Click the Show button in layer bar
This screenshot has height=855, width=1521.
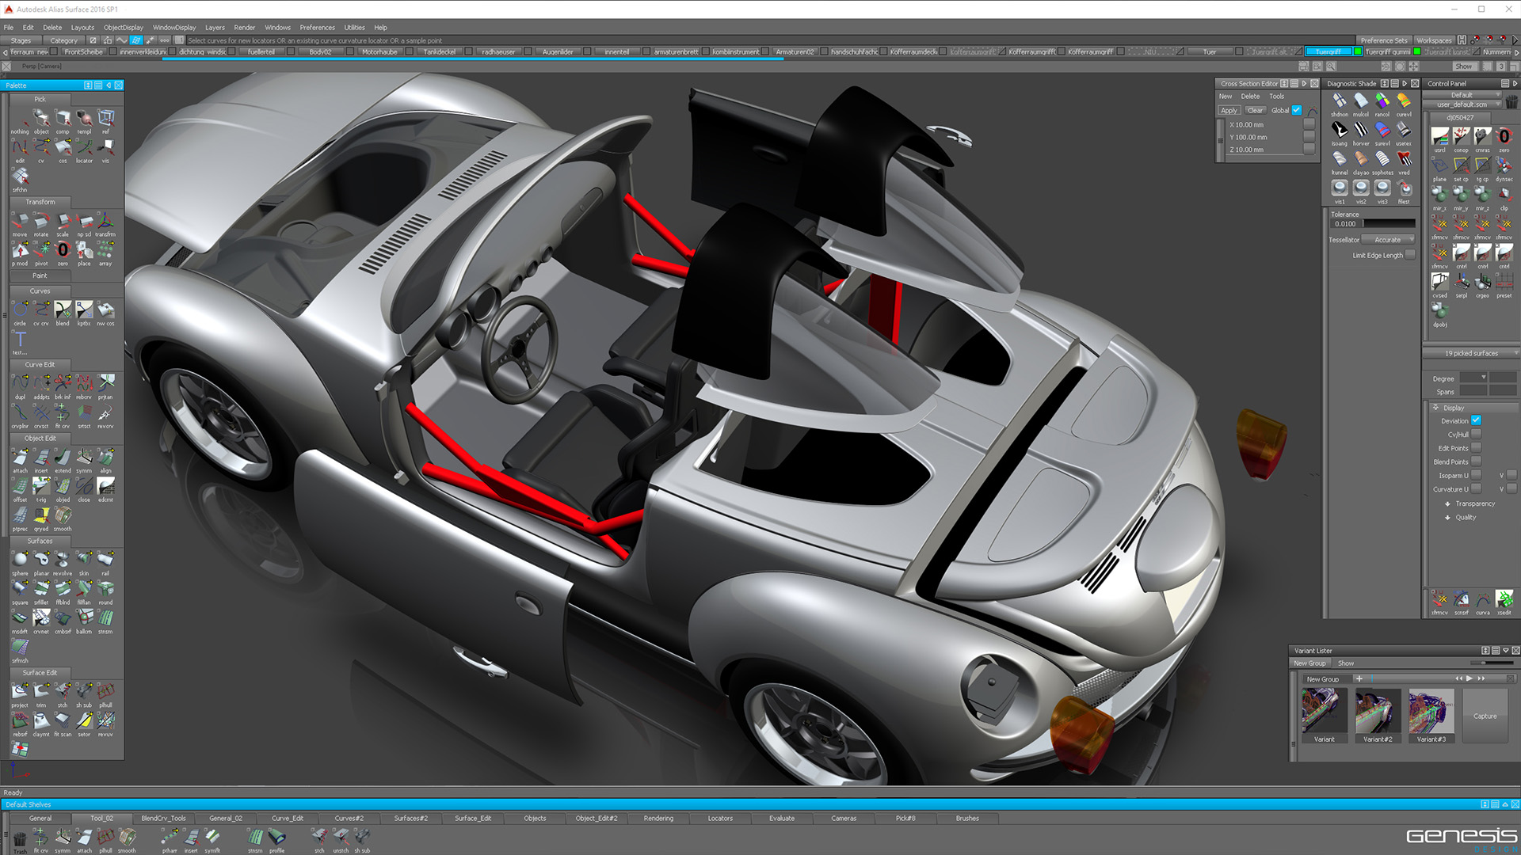1464,66
